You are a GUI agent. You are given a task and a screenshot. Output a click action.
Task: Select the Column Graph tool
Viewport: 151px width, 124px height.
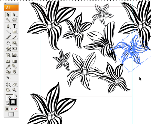coord(15,55)
